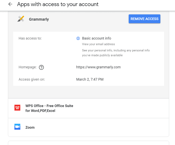175x145 pixels.
Task: Click the 'March 2, 7:47 PM' date
Action: click(x=90, y=79)
